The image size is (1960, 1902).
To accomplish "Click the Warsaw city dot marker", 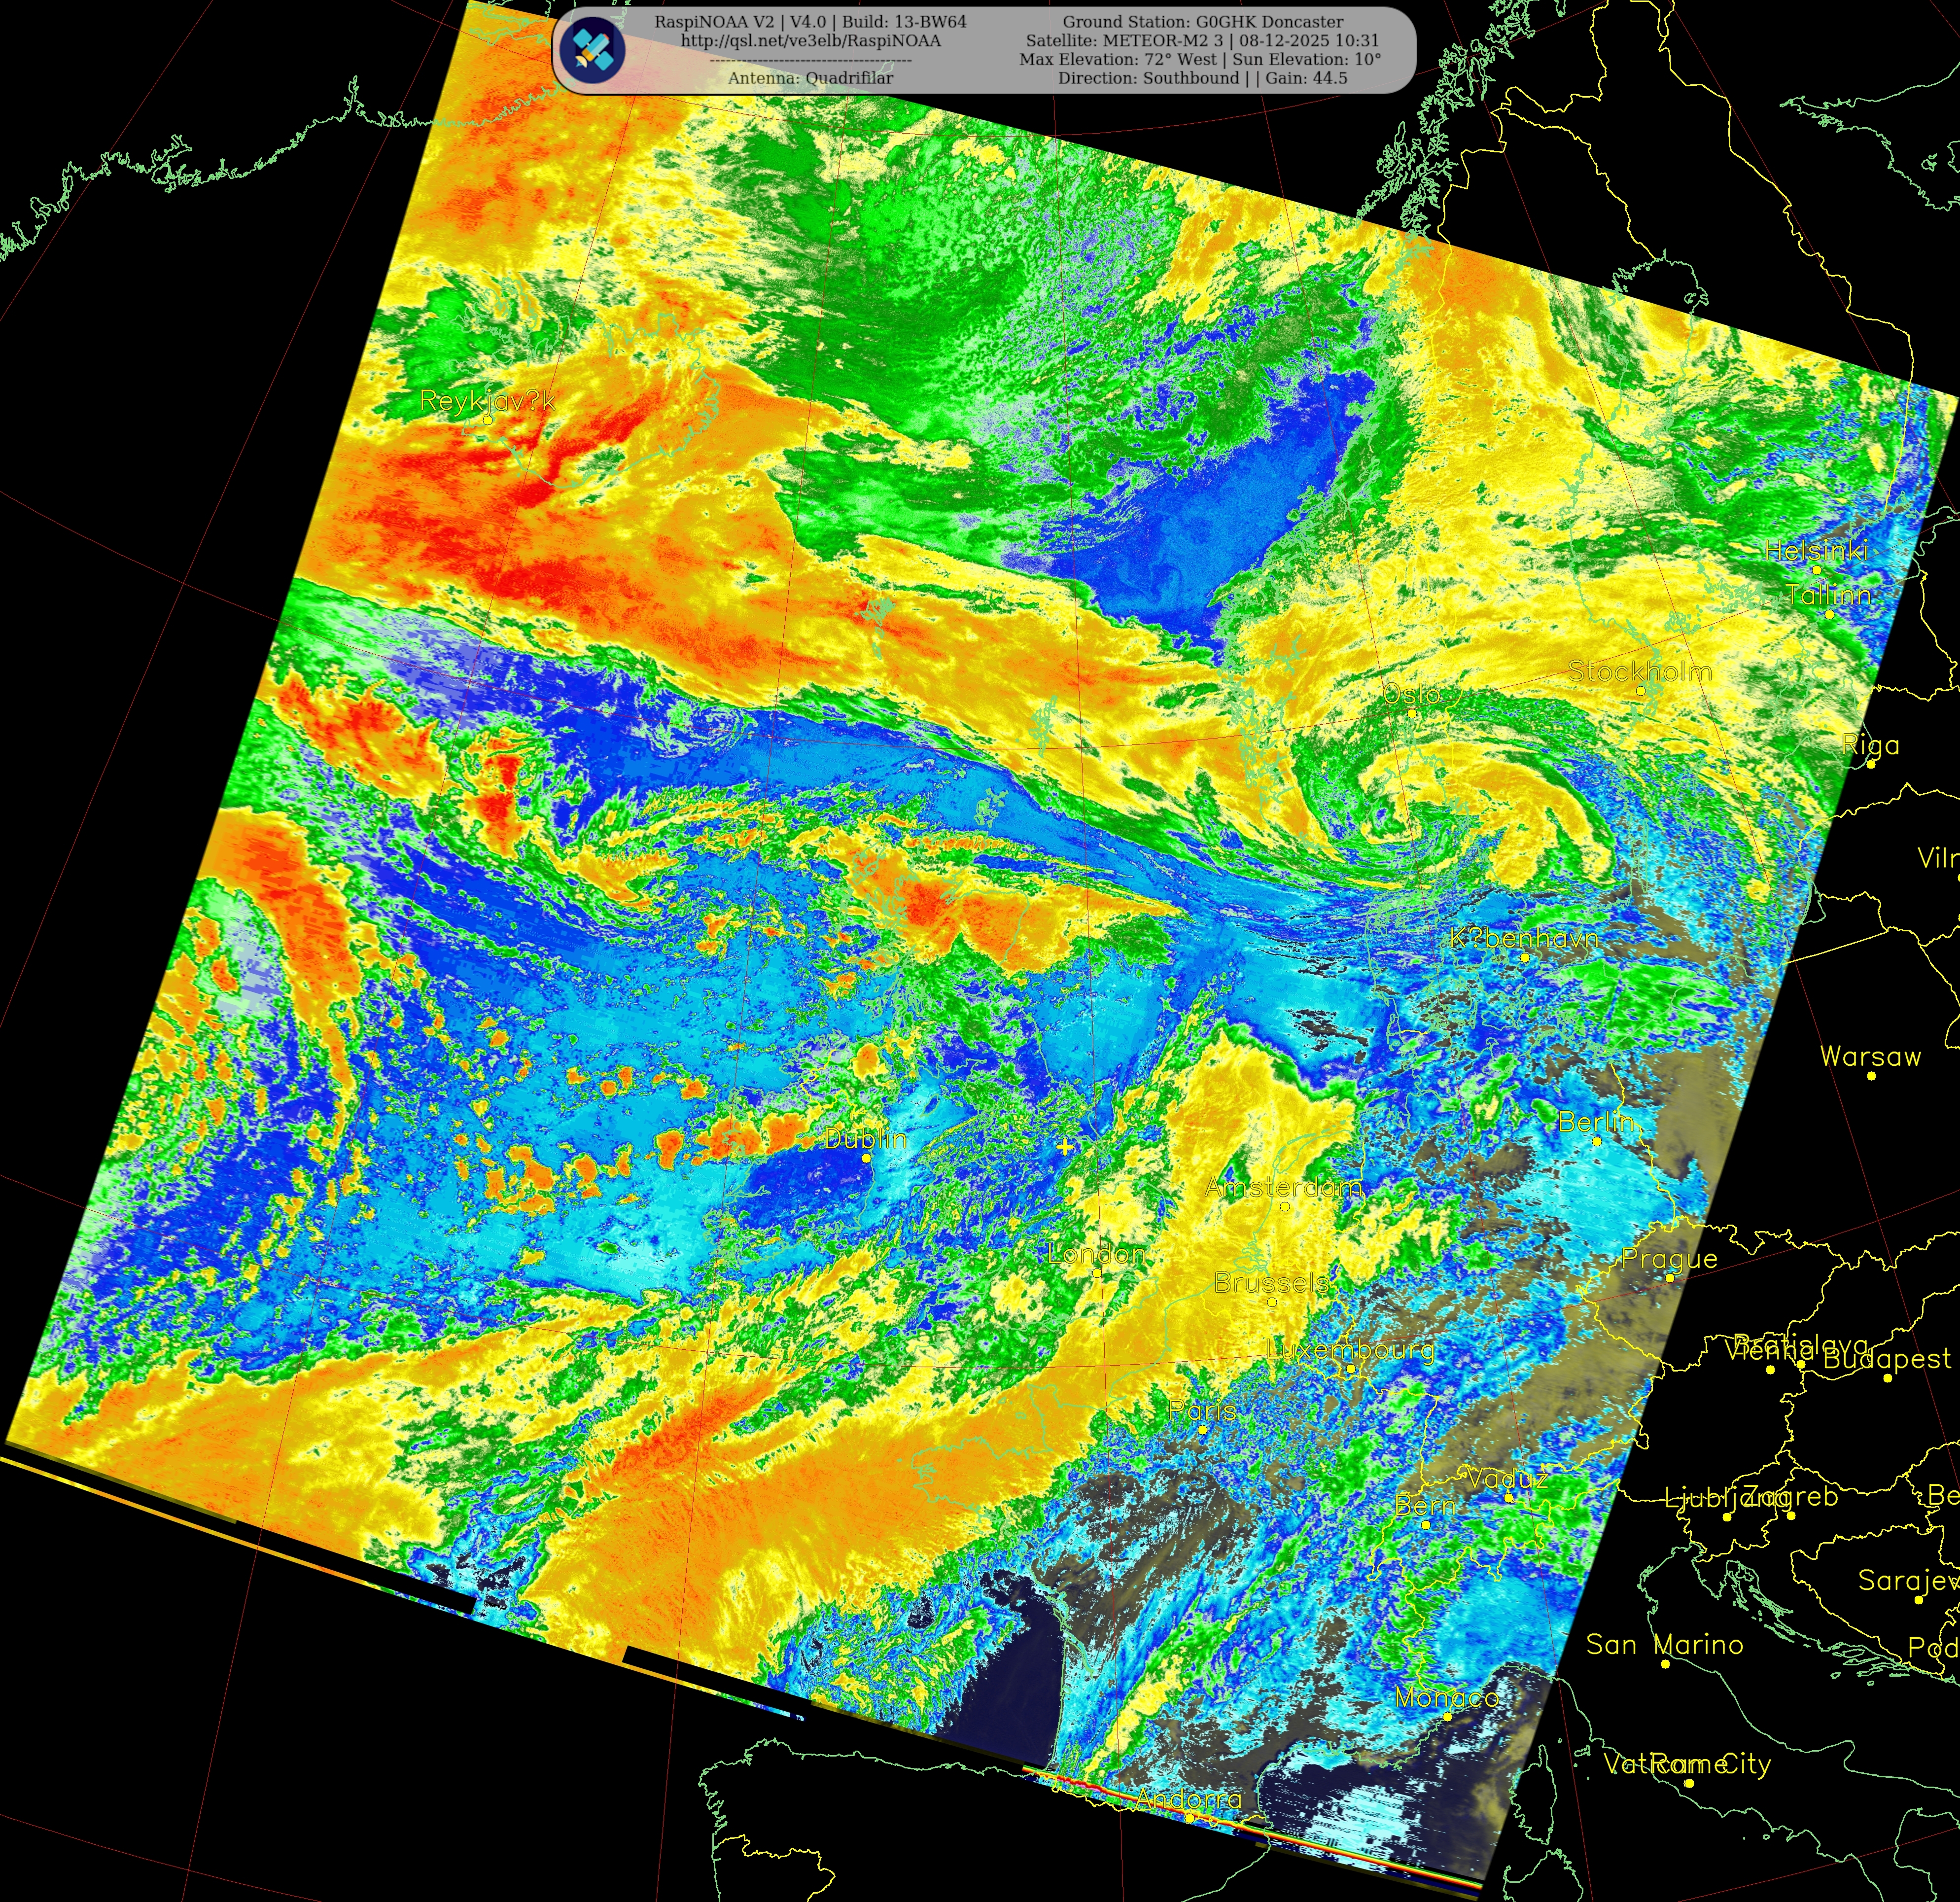I will click(1871, 1076).
